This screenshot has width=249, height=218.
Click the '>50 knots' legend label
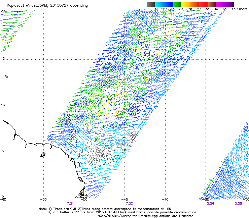pos(239,9)
